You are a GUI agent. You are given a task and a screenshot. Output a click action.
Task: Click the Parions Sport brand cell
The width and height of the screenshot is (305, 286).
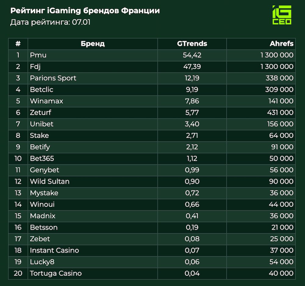(x=53, y=78)
